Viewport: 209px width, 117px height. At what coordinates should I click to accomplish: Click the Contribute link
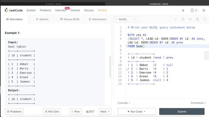coord(197,103)
